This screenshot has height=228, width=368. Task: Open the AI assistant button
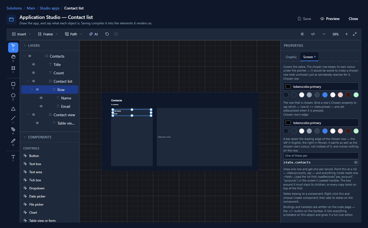point(93,34)
